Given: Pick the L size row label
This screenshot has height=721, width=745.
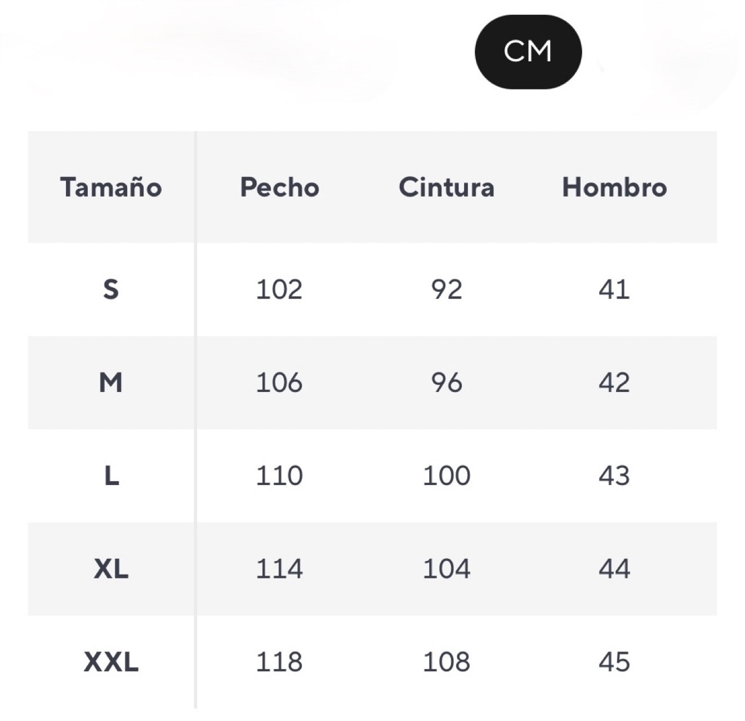Looking at the screenshot, I should tap(111, 476).
